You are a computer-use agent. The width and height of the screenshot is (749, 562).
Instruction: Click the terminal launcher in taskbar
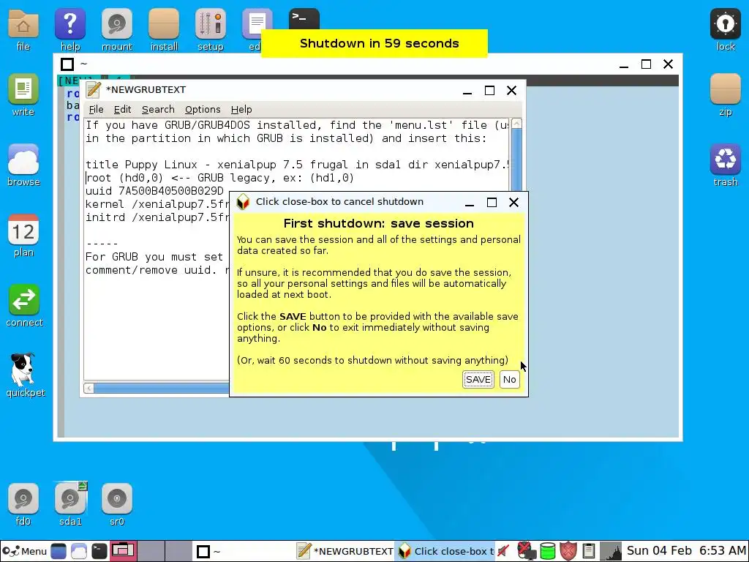99,552
